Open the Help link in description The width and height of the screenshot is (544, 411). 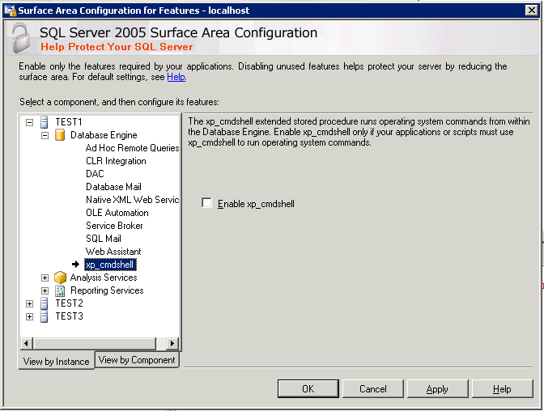point(176,77)
